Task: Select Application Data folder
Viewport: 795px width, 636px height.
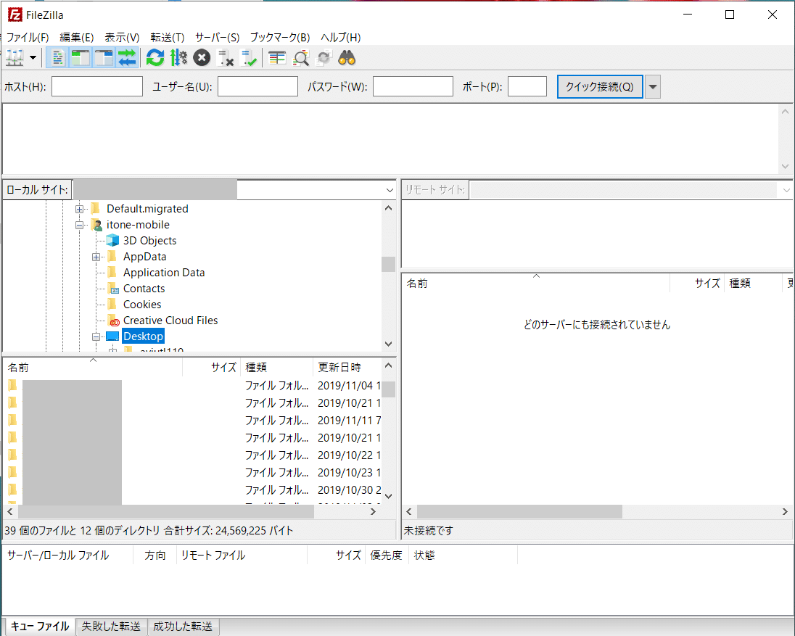Action: 164,273
